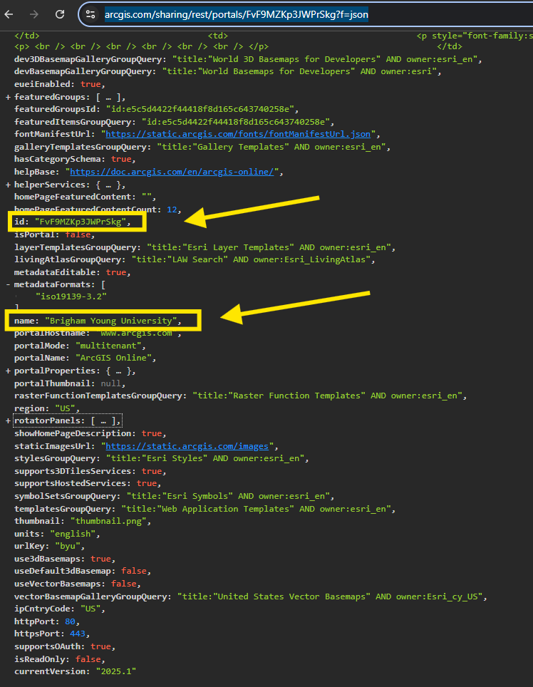Click the hasCategorySchema key
Screen dimensions: 533x687
[58, 159]
